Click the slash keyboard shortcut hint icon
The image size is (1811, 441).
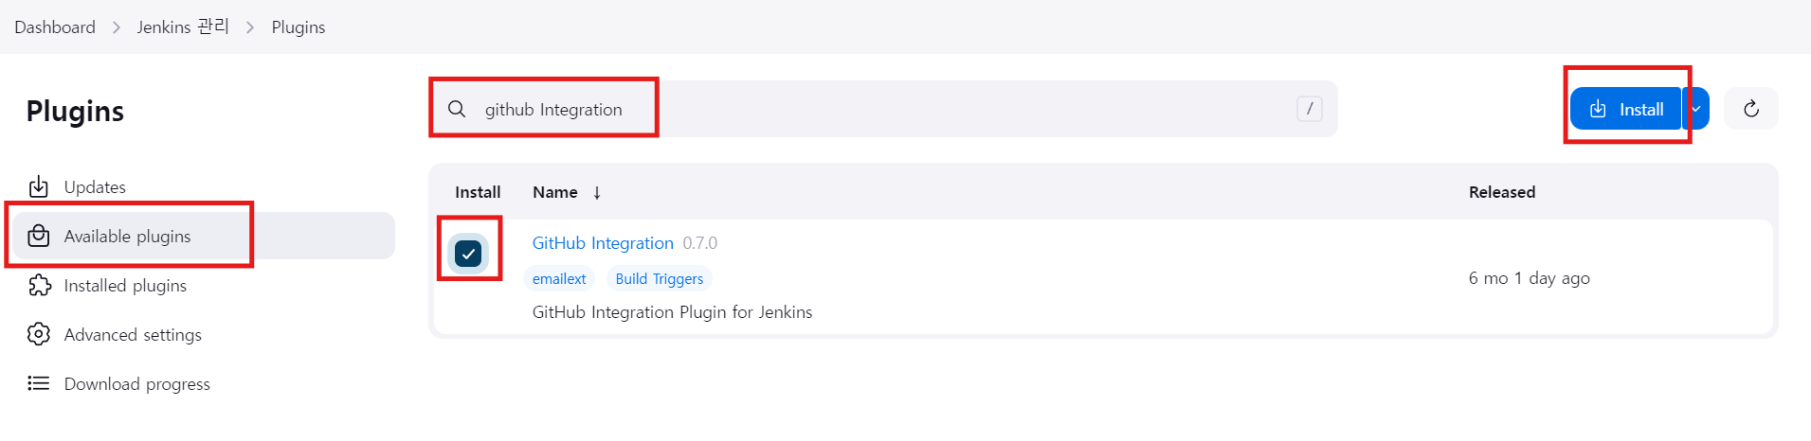point(1309,109)
